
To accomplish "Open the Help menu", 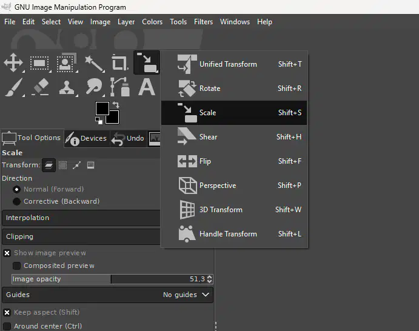I will point(264,22).
